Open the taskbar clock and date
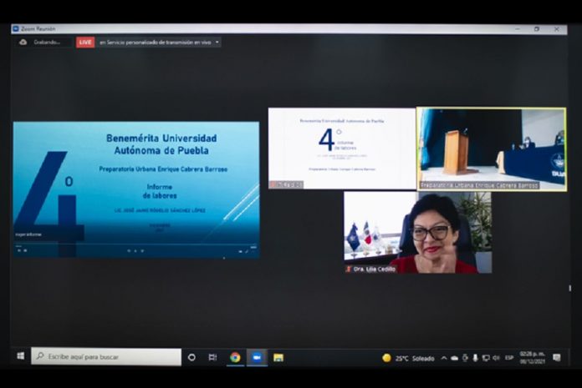Viewport: 582px width, 388px height. (x=532, y=357)
